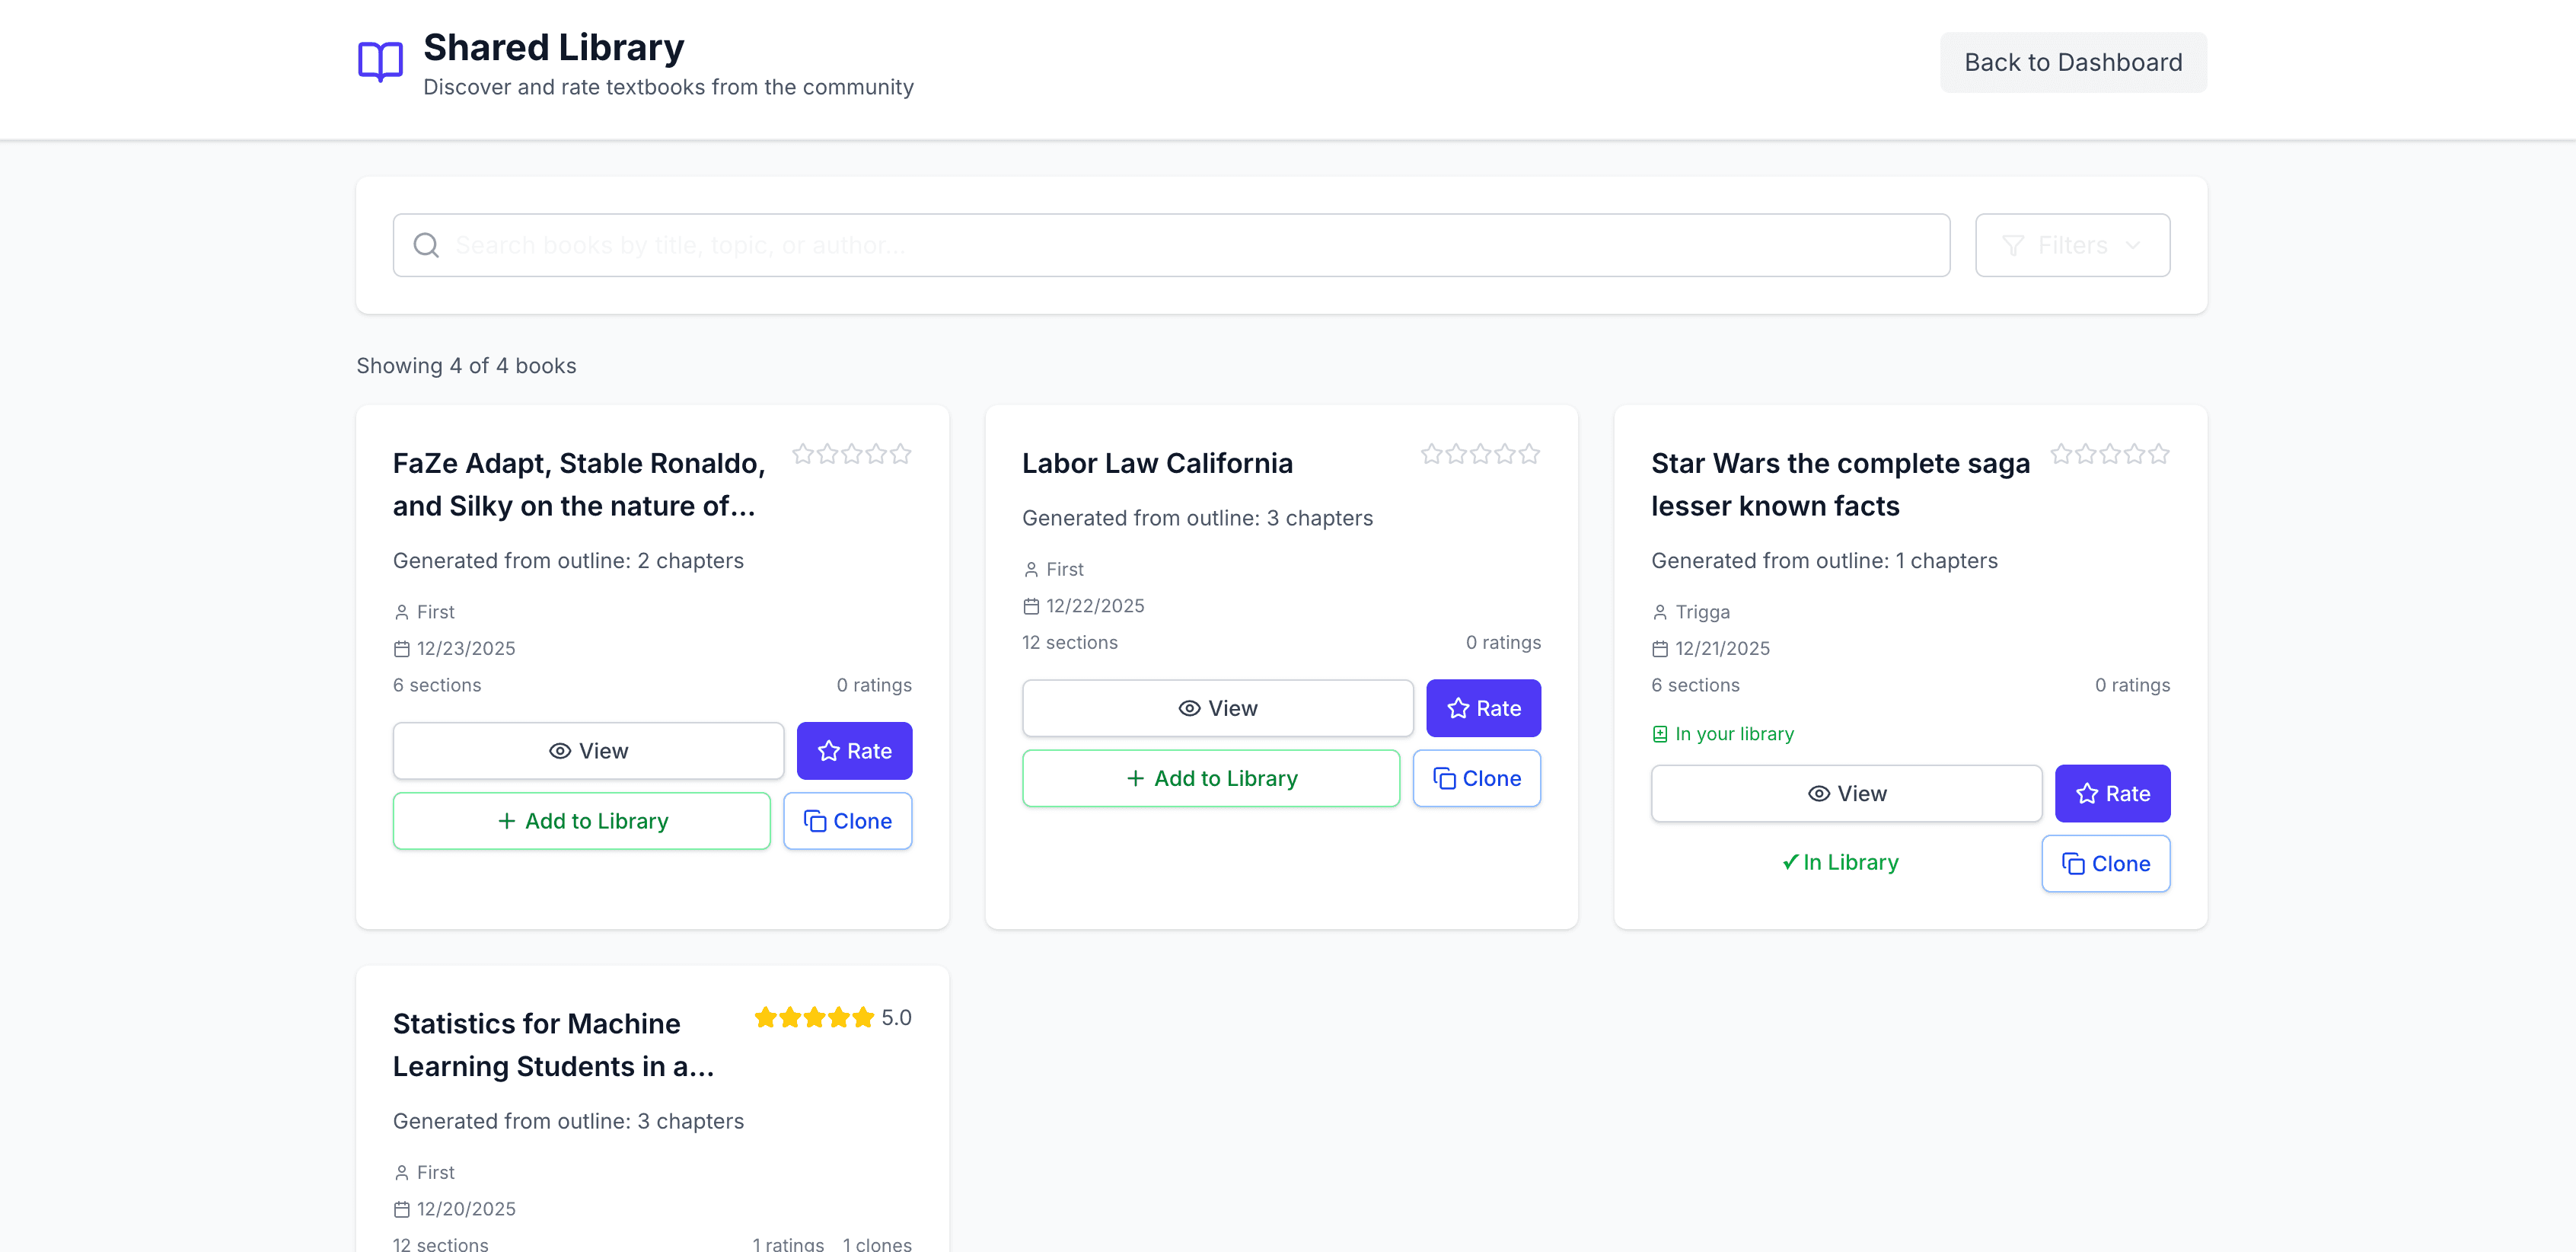Rate the Labor Law California book
The image size is (2576, 1252).
click(x=1483, y=708)
